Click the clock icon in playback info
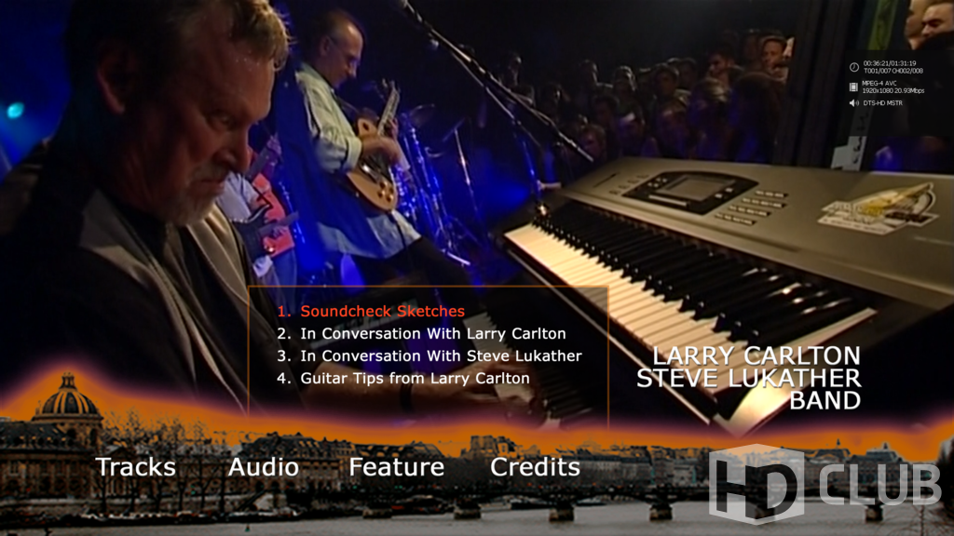 click(854, 67)
